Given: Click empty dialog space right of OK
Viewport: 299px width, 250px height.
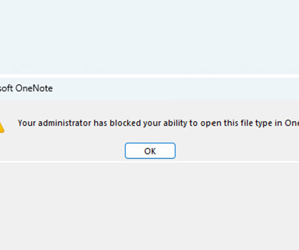Looking at the screenshot, I should (237, 151).
